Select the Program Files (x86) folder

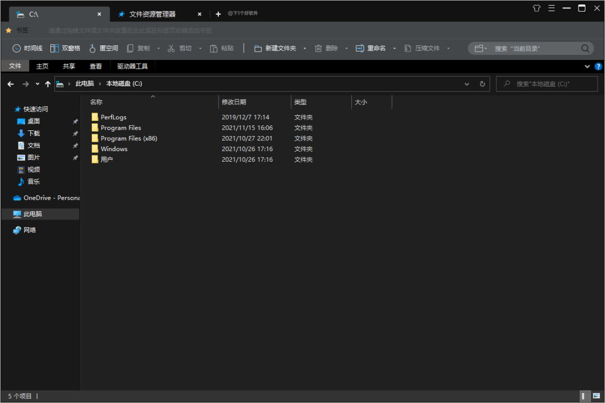pos(128,138)
